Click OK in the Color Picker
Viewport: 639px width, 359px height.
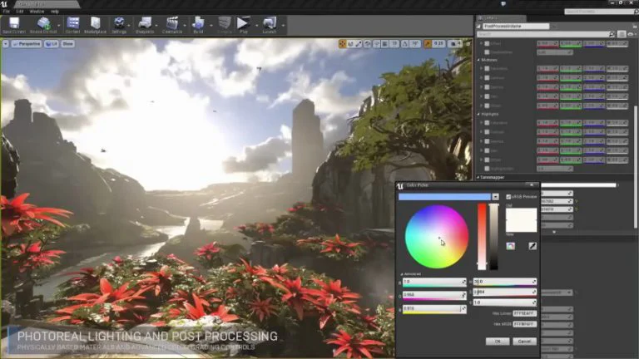tap(497, 341)
